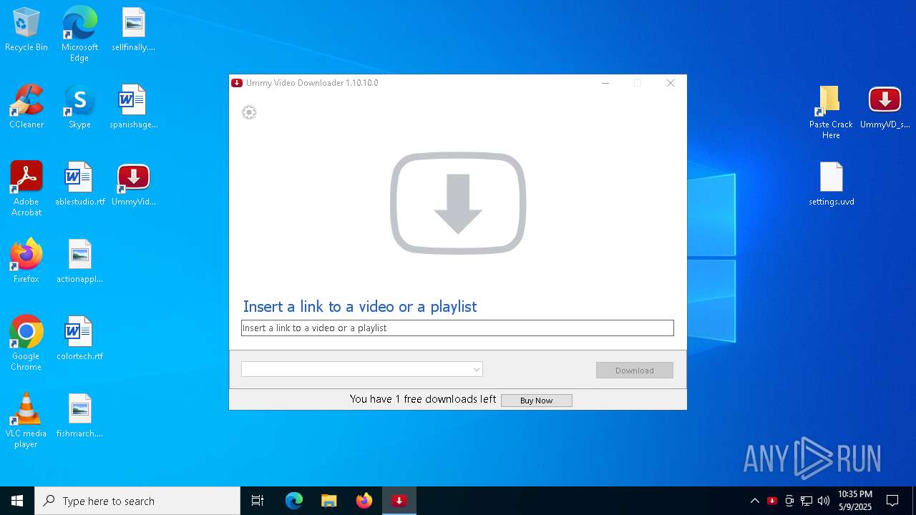Select the Recycle Bin desktop icon
The width and height of the screenshot is (916, 515).
click(26, 30)
